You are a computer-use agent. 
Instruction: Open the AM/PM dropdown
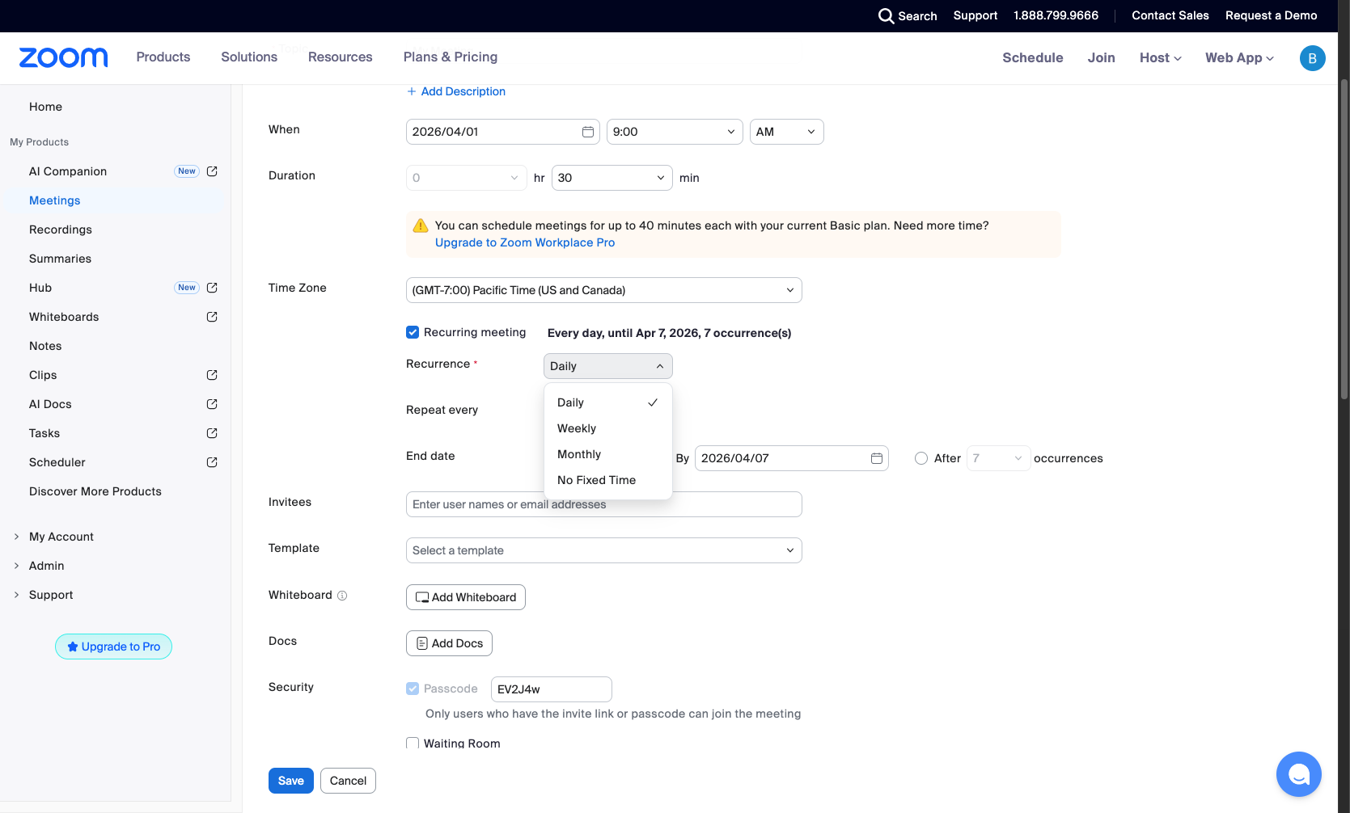pos(787,132)
